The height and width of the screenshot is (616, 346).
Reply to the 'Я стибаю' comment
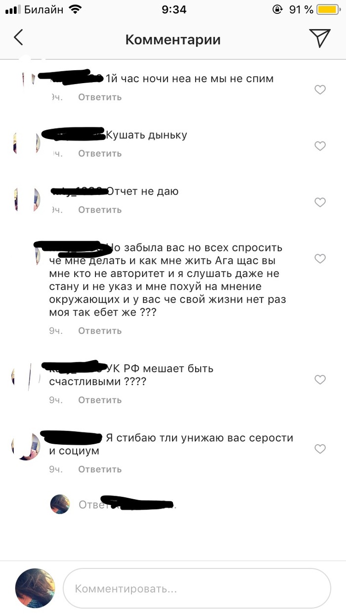100,469
